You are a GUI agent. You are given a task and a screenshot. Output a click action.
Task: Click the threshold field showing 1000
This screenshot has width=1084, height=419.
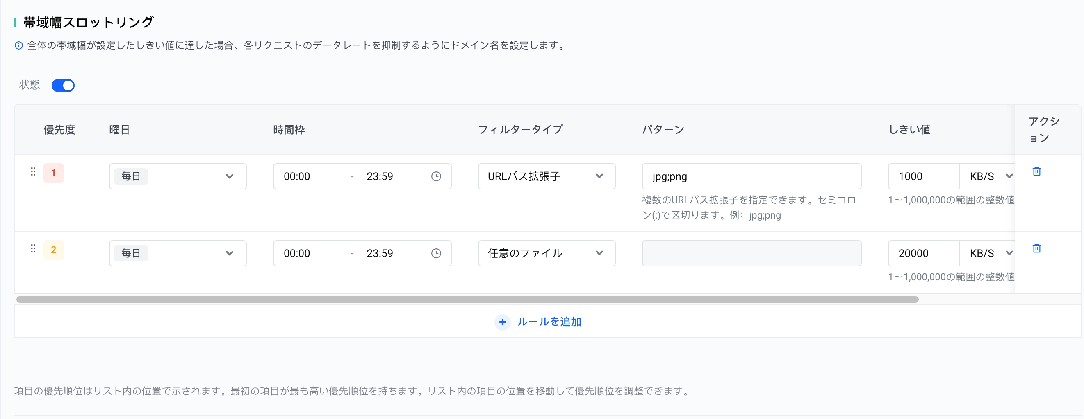click(924, 176)
